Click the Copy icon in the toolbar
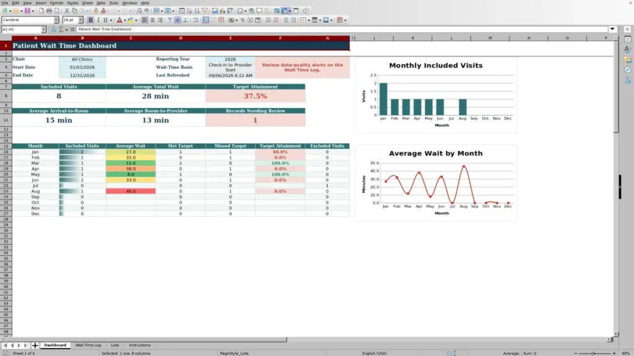634x356 pixels. [75, 11]
